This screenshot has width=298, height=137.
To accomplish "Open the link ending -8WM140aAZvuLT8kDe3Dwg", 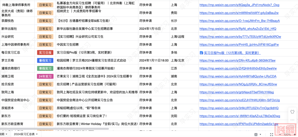I will click(x=240, y=116).
